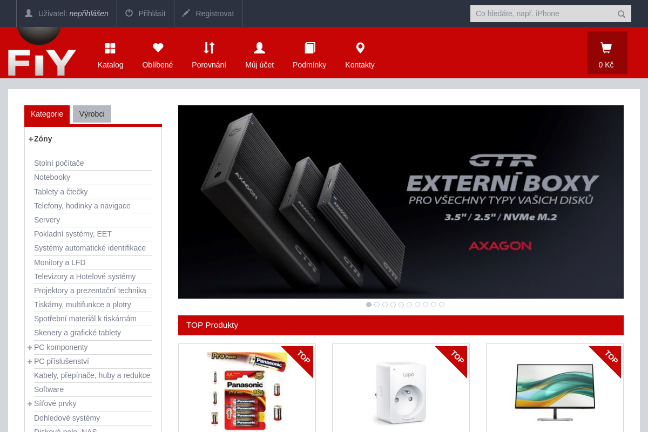Screen dimensions: 648x432
Task: Open Tiskárny, multifunkce a plotry category
Action: tap(83, 305)
